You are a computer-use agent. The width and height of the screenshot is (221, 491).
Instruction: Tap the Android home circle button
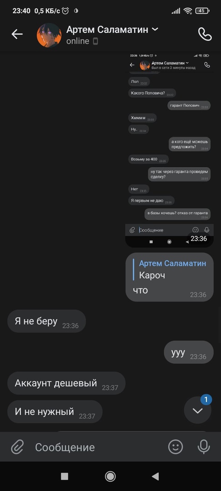tap(110, 476)
